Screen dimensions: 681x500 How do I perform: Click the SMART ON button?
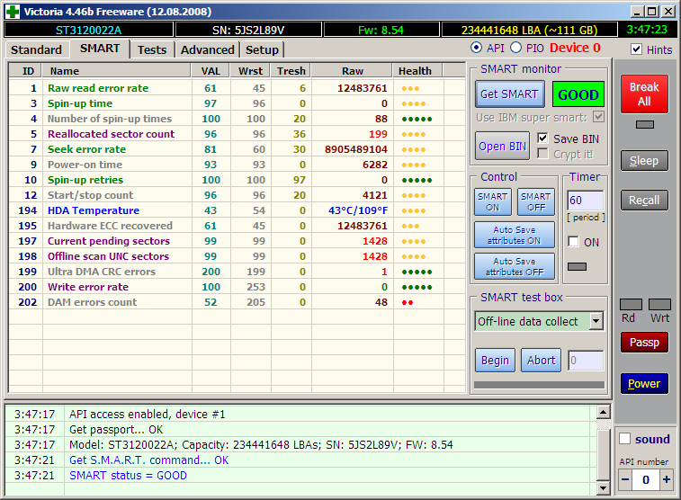coord(493,201)
